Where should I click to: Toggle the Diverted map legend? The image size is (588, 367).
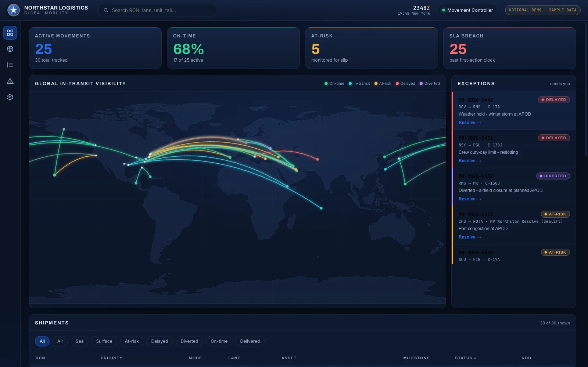coord(430,84)
